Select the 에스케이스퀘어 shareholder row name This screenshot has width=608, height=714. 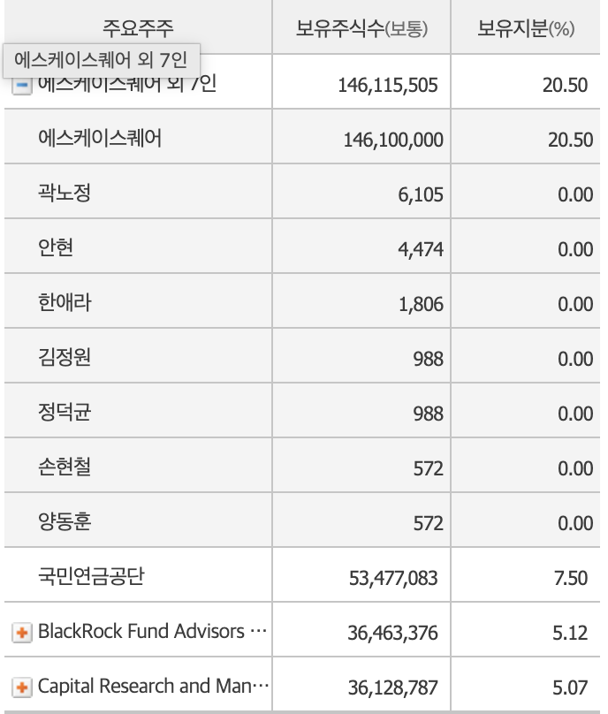(x=100, y=138)
